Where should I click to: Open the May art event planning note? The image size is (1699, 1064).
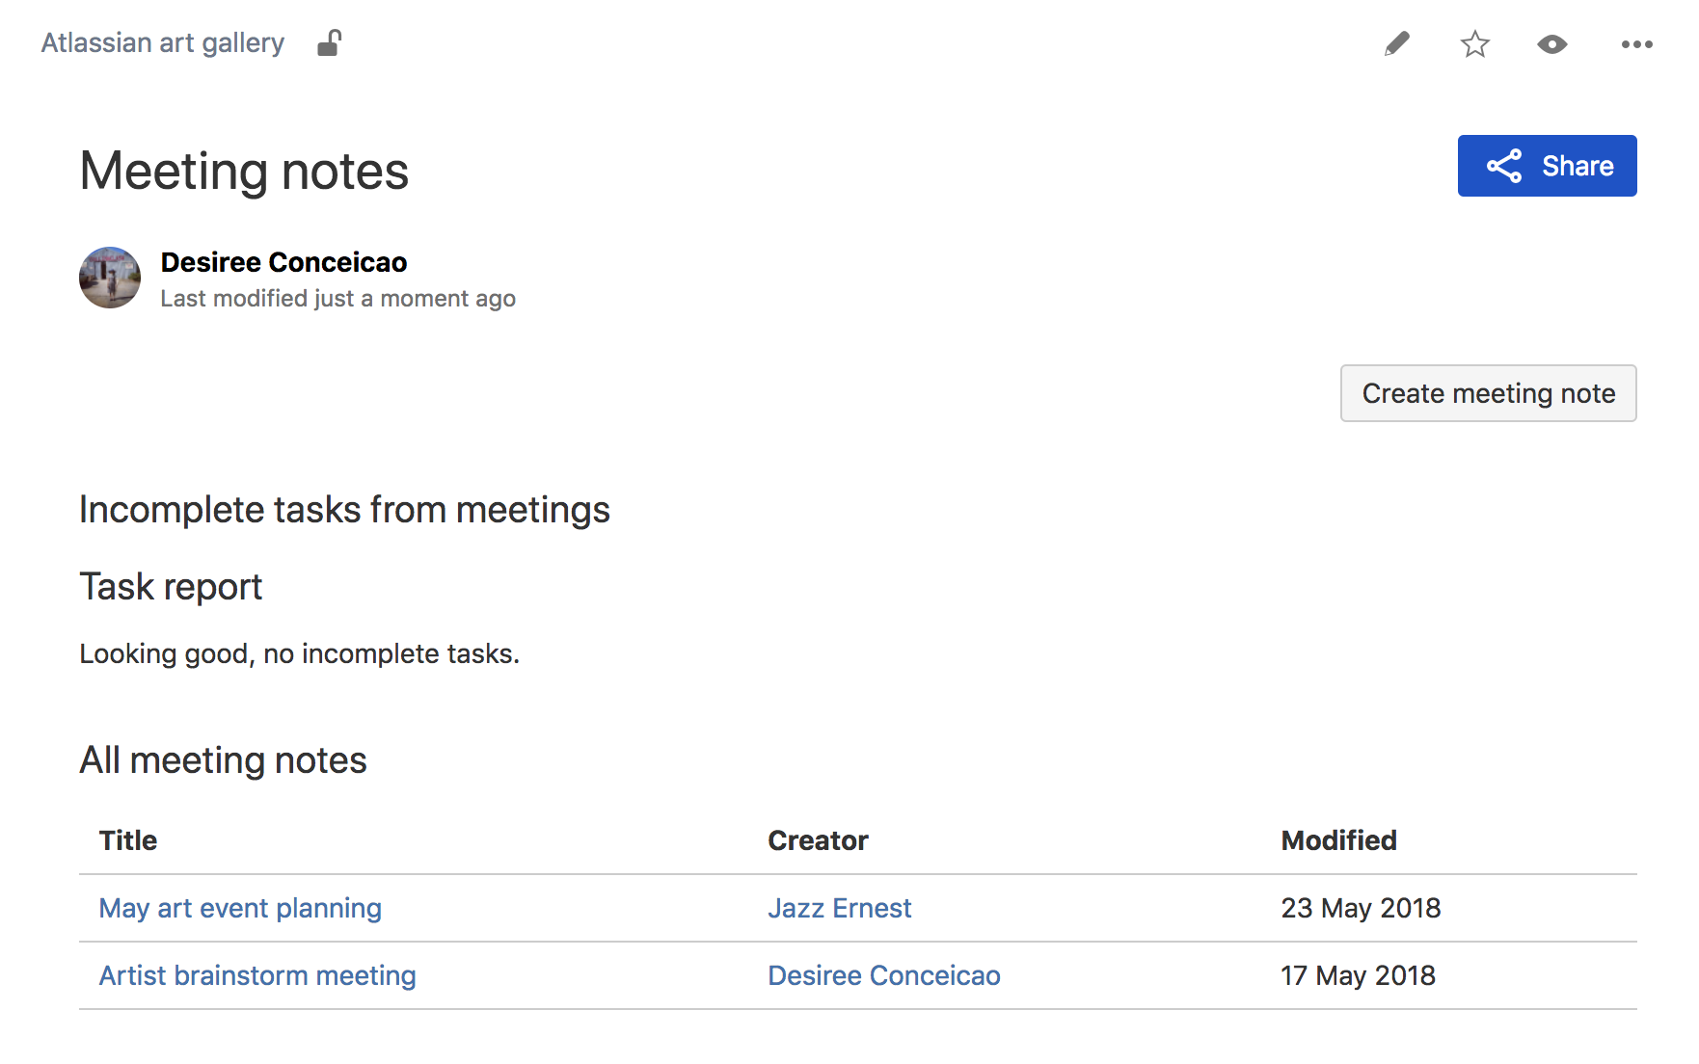click(x=239, y=907)
